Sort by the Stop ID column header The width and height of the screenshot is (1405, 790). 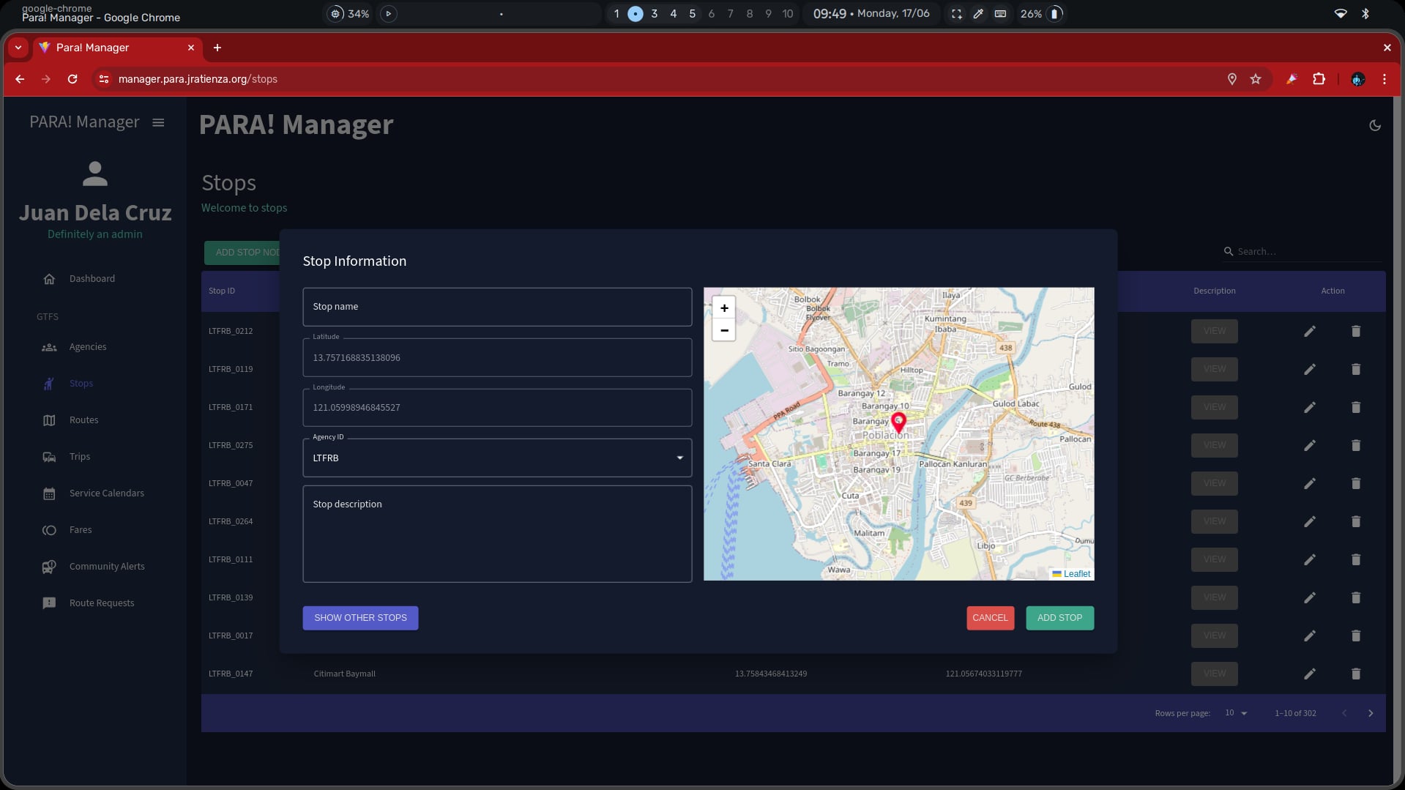[x=221, y=291]
